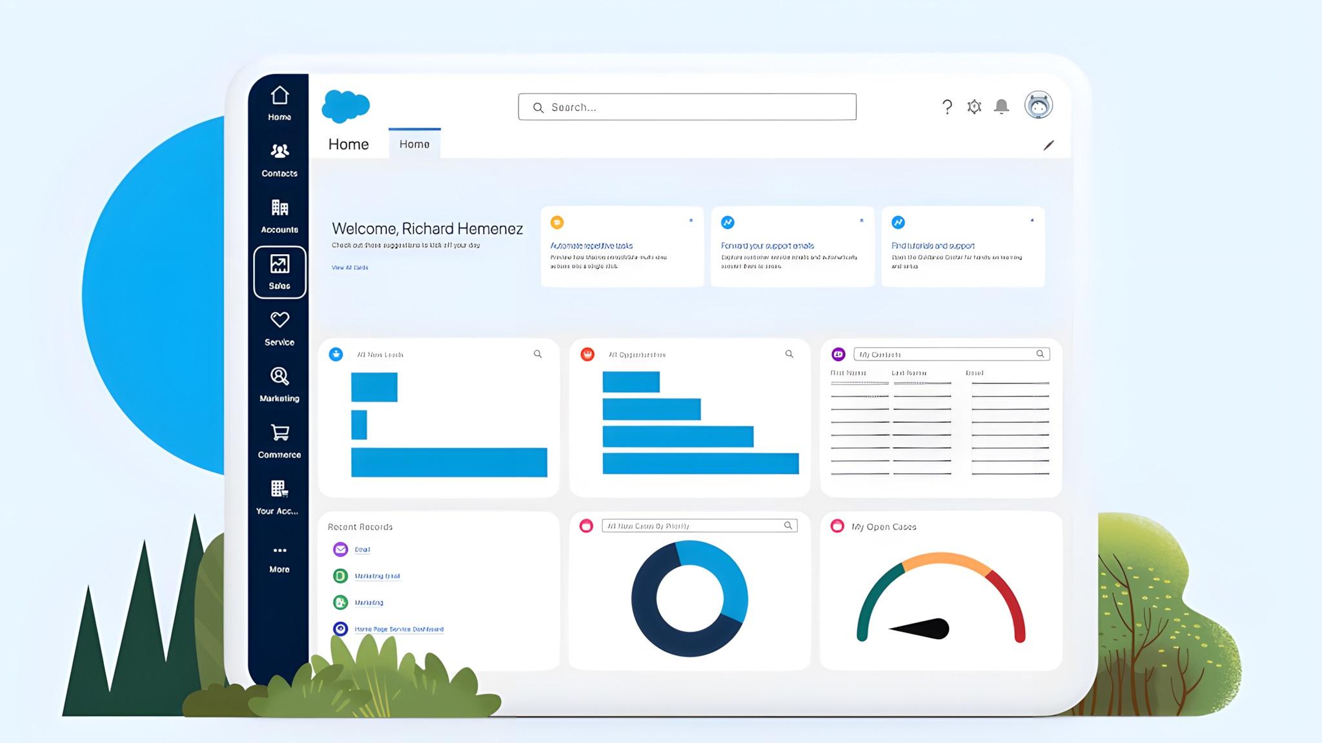Image resolution: width=1322 pixels, height=743 pixels.
Task: Go to Marketing in the sidebar
Action: [280, 384]
